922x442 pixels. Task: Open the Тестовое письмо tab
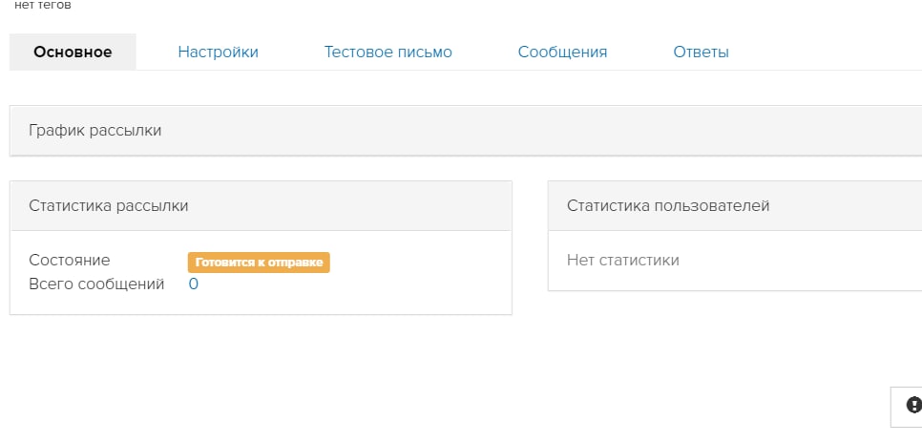tap(388, 52)
